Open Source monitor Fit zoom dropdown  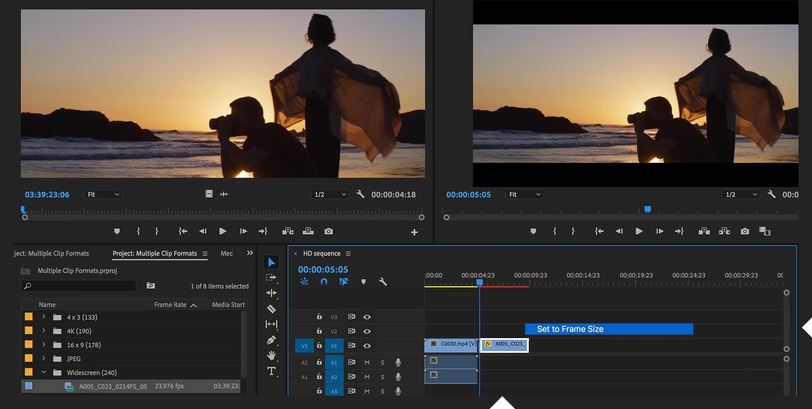[103, 195]
